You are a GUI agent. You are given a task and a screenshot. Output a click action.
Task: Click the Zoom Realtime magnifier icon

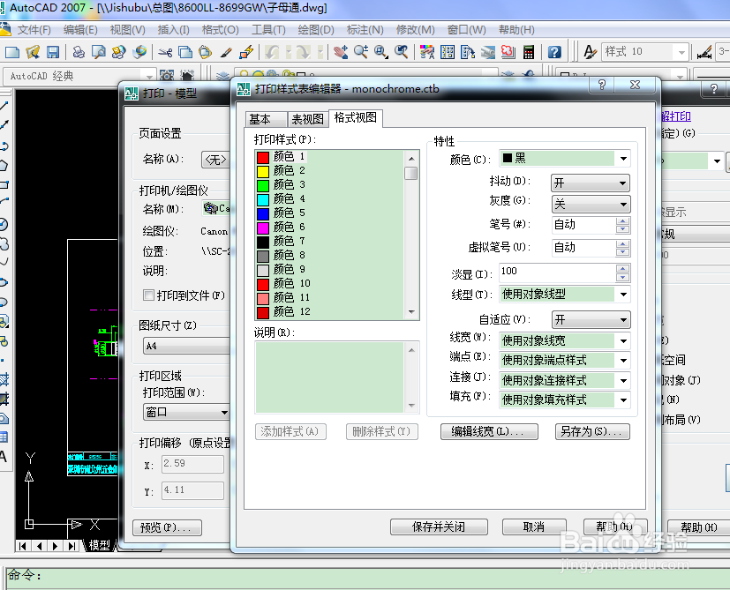pyautogui.click(x=361, y=52)
